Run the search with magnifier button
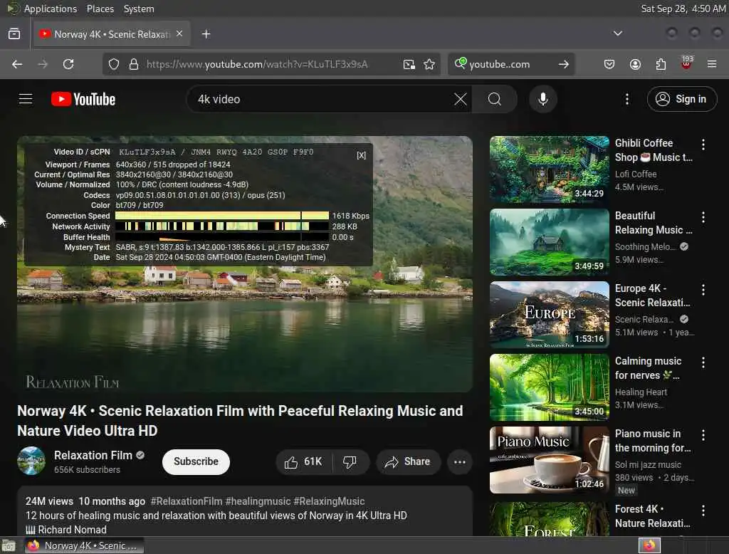729x554 pixels. [495, 99]
